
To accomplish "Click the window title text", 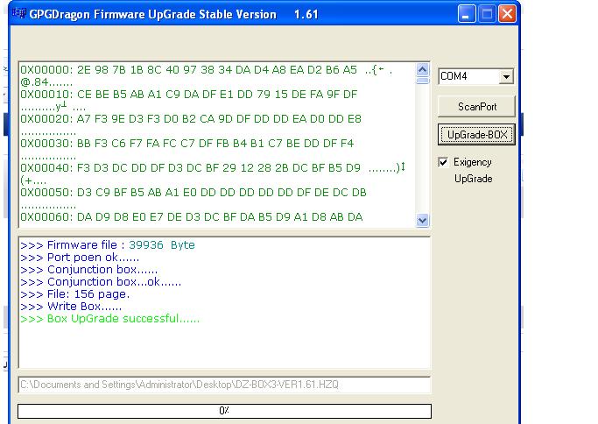I will coord(173,14).
